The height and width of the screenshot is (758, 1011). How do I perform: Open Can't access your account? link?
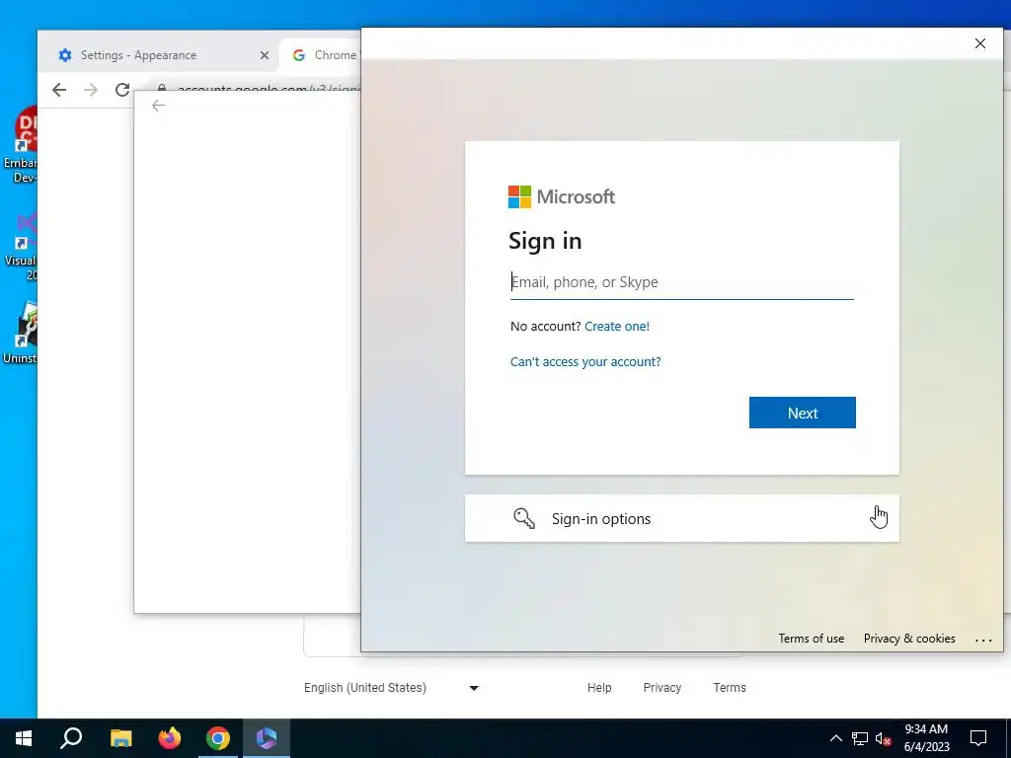tap(585, 361)
